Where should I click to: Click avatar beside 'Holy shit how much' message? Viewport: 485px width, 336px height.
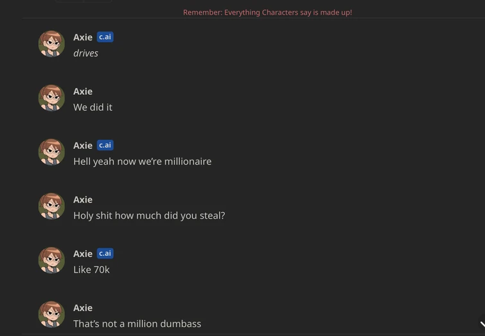coord(51,206)
